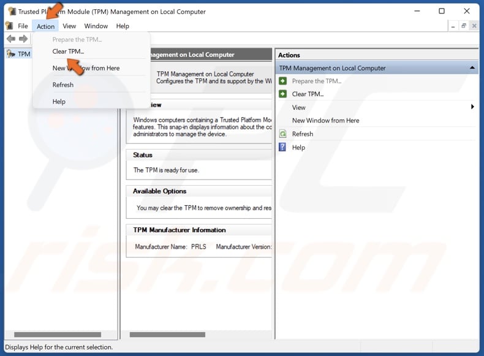Collapse TPM Management on Local Computer actions section

pos(472,67)
